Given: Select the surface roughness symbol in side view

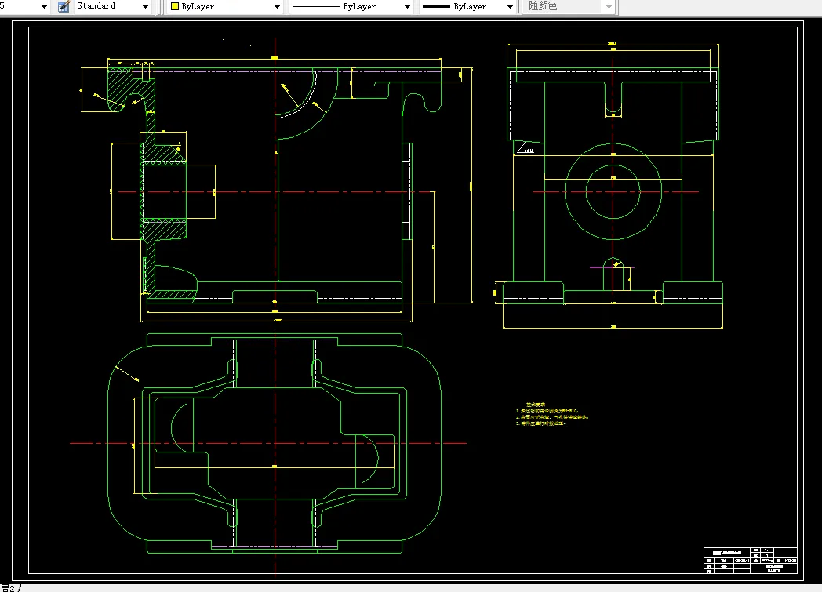Looking at the screenshot, I should coord(526,149).
